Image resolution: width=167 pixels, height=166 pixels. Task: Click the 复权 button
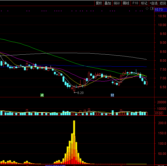coord(99,3)
